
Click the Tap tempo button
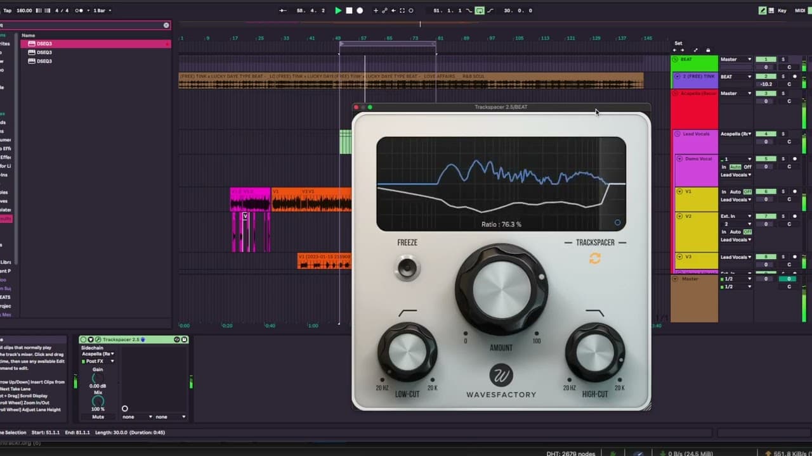tap(8, 11)
